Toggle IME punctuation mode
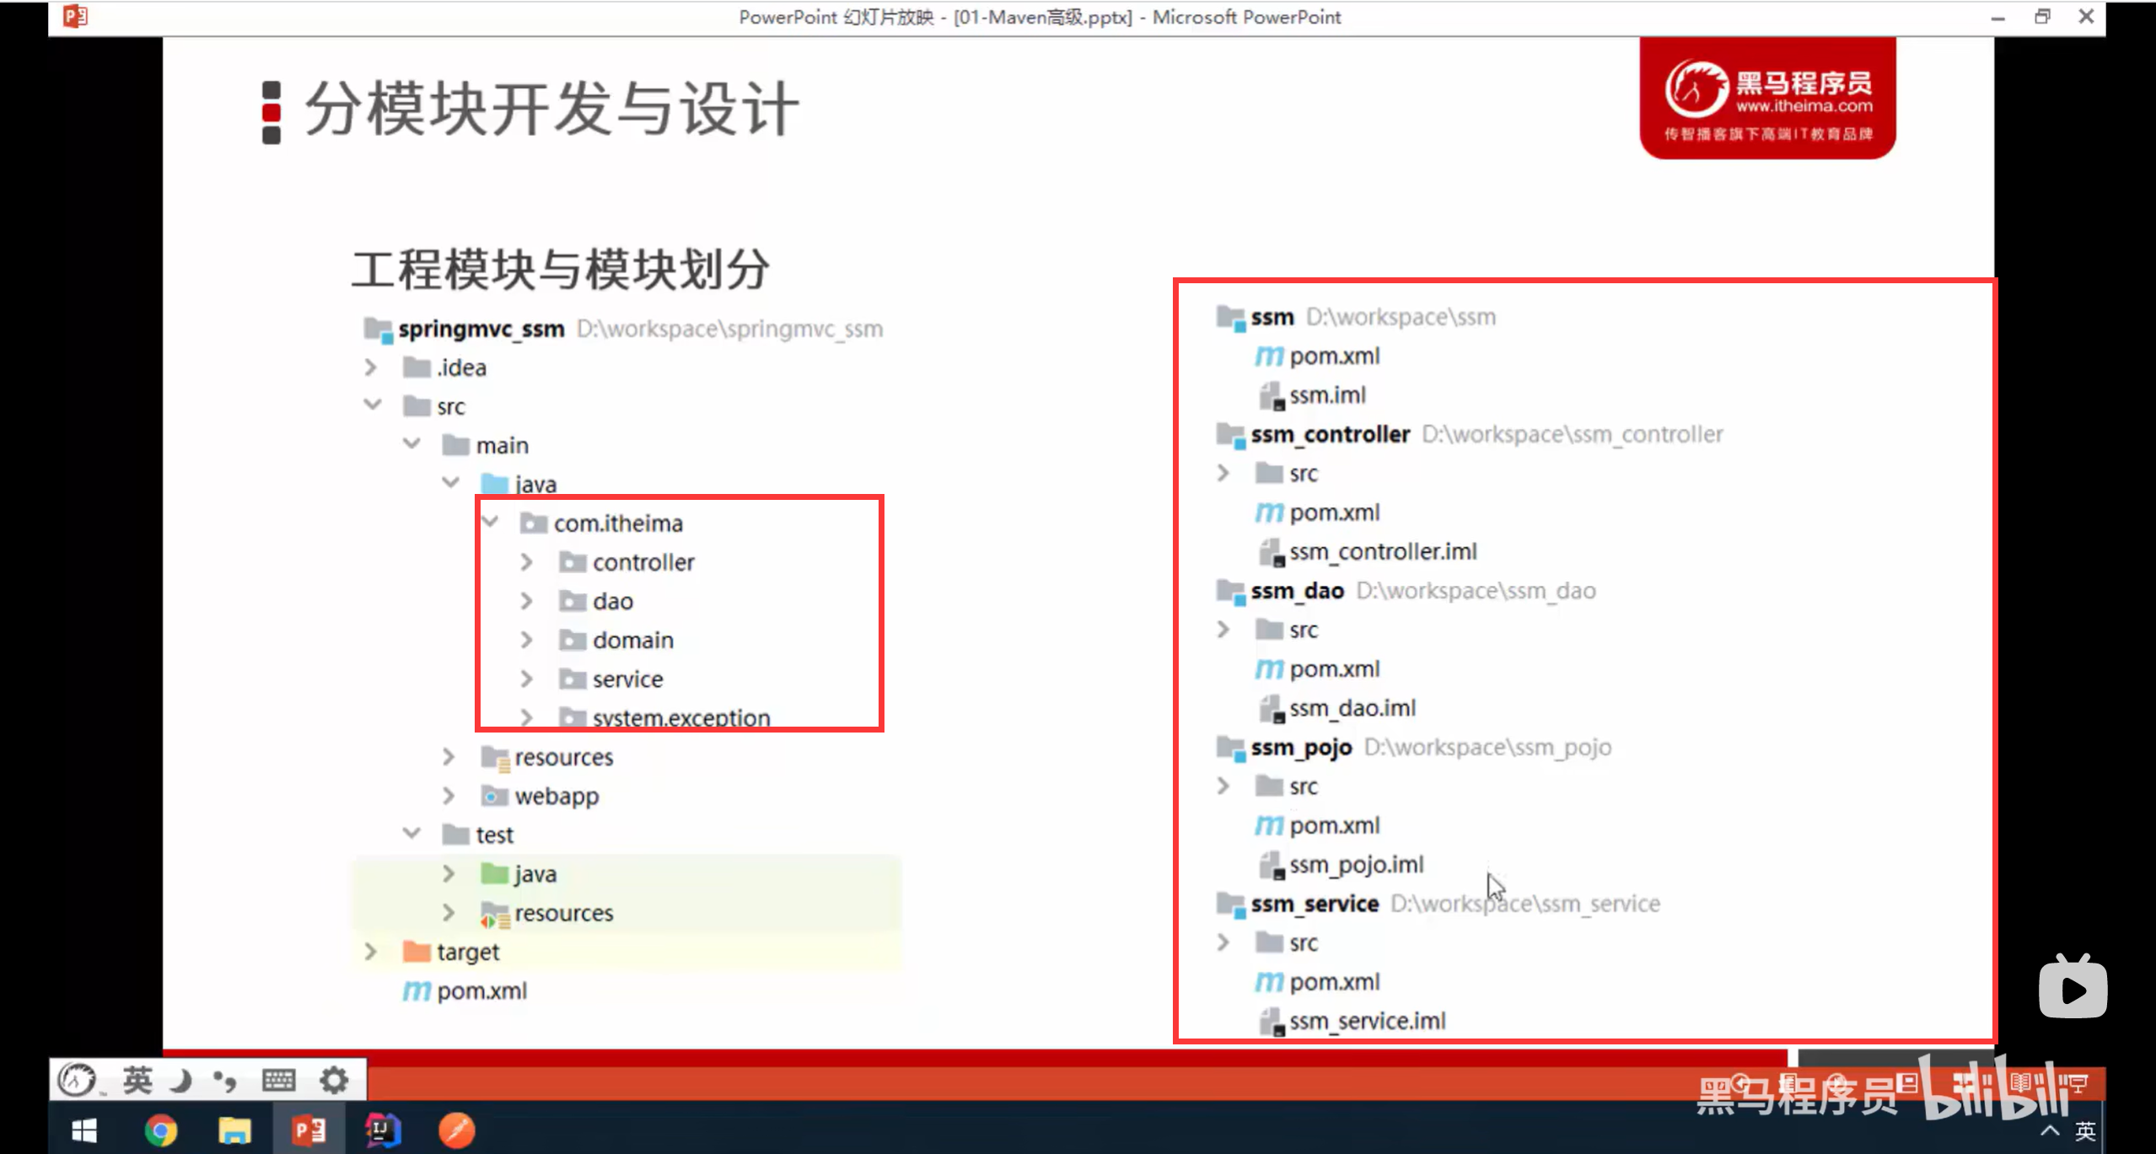The width and height of the screenshot is (2156, 1154). [x=224, y=1080]
